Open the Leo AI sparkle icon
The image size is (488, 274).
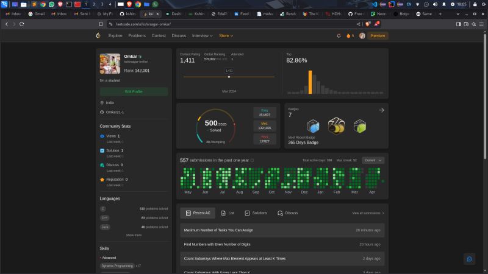(x=474, y=24)
